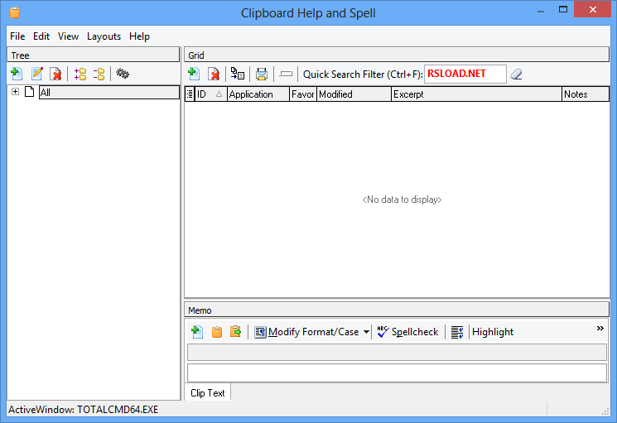Screen dimensions: 617x423
Task: Click the Tree panel header
Action: (94, 55)
